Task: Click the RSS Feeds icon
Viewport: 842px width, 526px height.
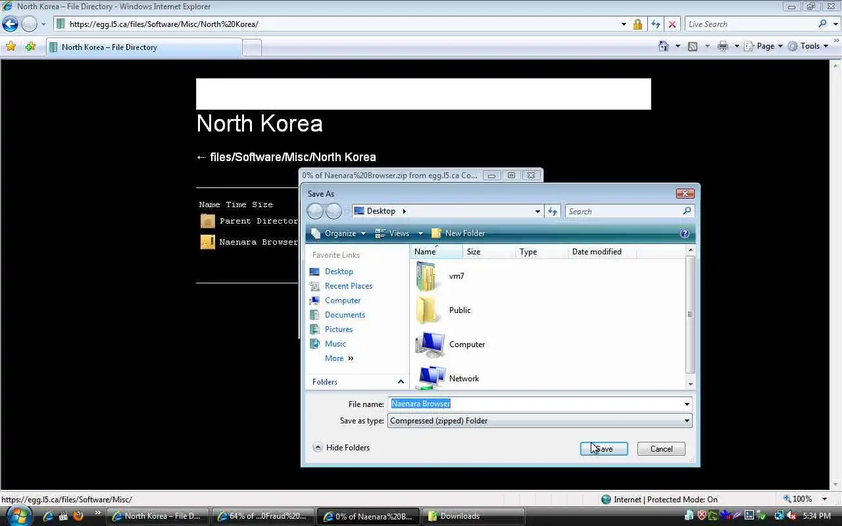Action: click(693, 46)
